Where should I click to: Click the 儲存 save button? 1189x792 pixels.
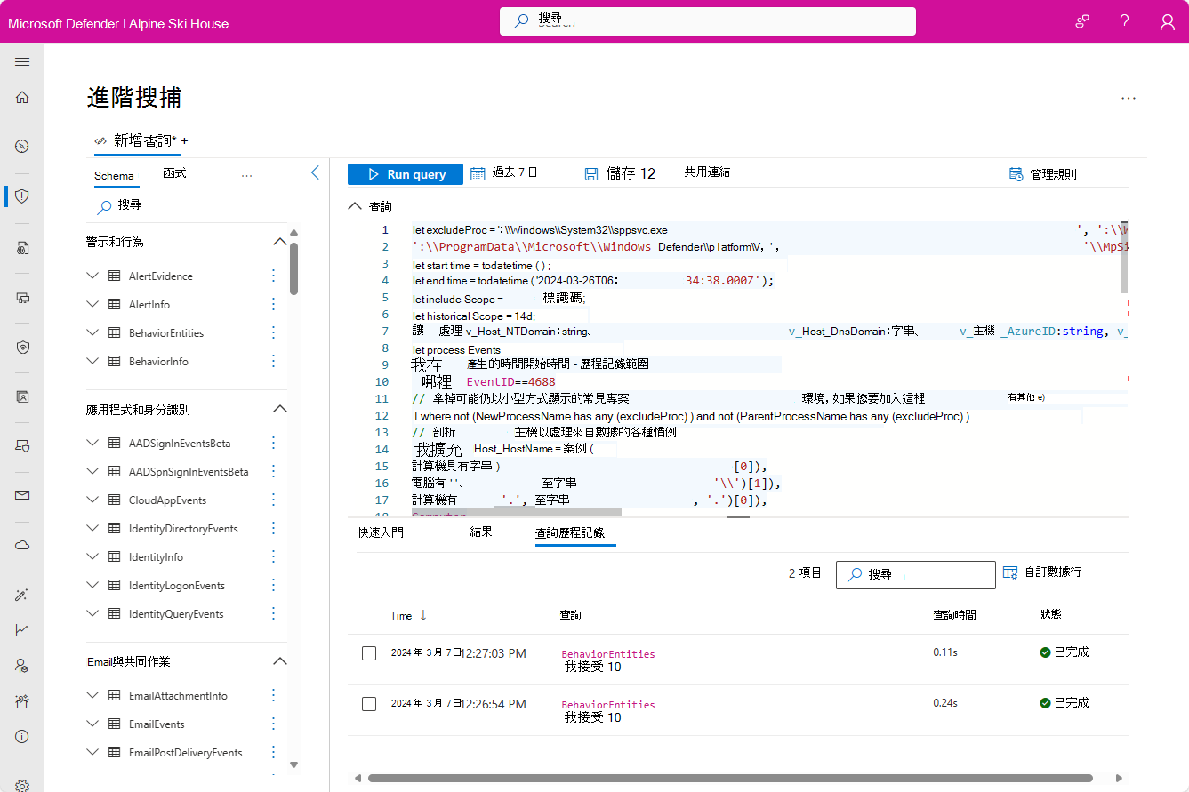[620, 174]
